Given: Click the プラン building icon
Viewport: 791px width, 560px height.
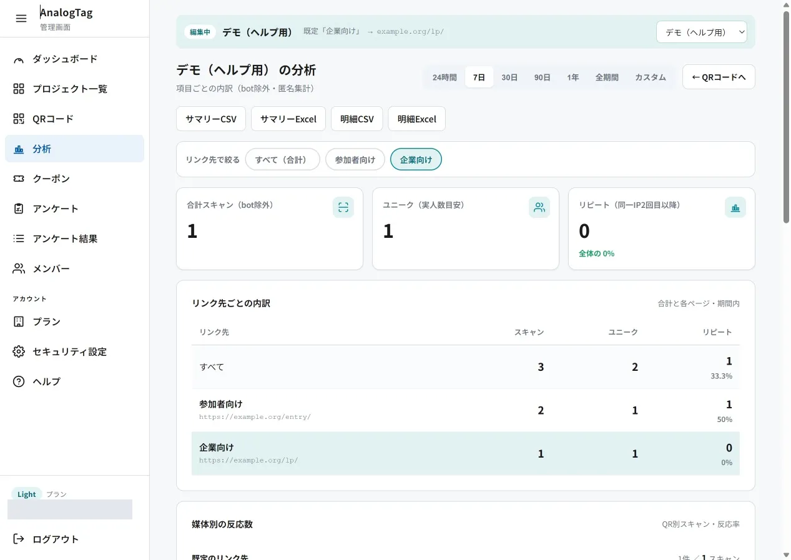Looking at the screenshot, I should pos(19,322).
